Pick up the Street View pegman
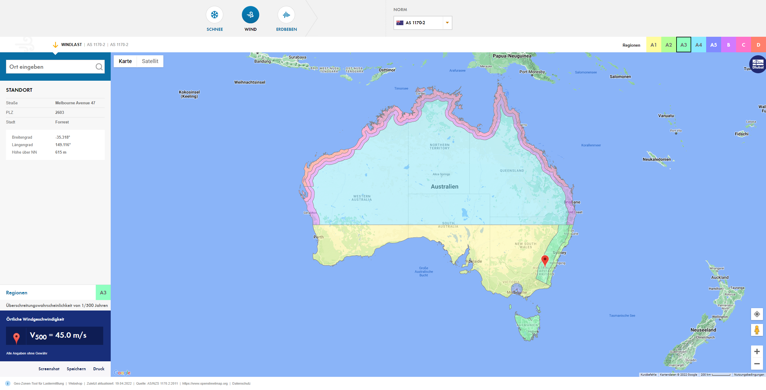 click(757, 330)
